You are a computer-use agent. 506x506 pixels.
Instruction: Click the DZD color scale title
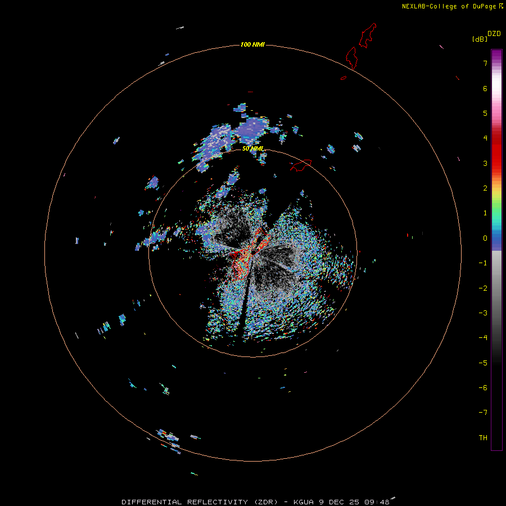pos(494,34)
